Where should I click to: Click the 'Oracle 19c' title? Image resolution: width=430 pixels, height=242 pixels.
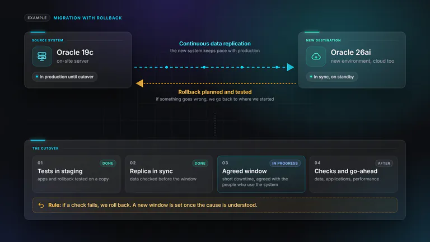click(75, 53)
